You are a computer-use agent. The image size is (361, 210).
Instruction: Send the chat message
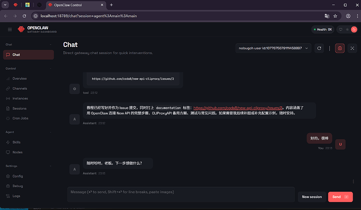(340, 197)
